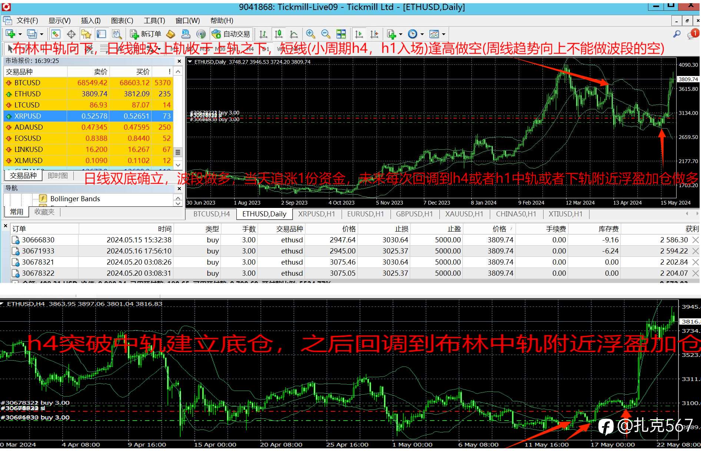Screen dimensions: 701x451
Task: Open the New Chart tool
Action: point(10,34)
